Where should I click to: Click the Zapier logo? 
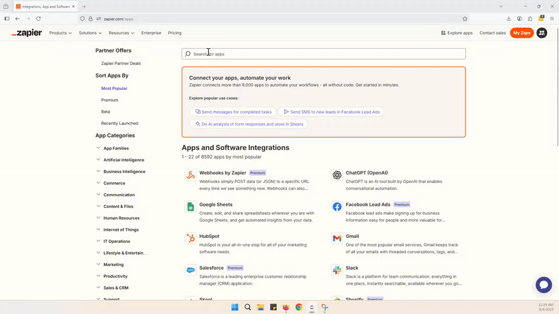tap(27, 33)
